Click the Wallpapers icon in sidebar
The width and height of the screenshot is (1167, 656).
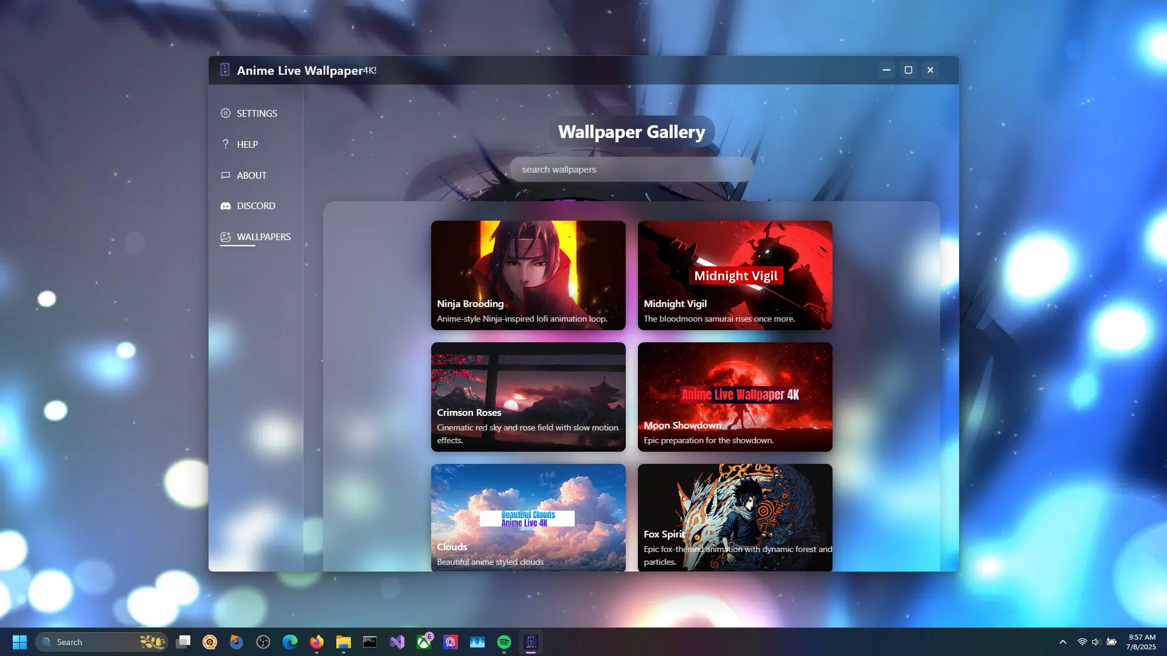[226, 237]
